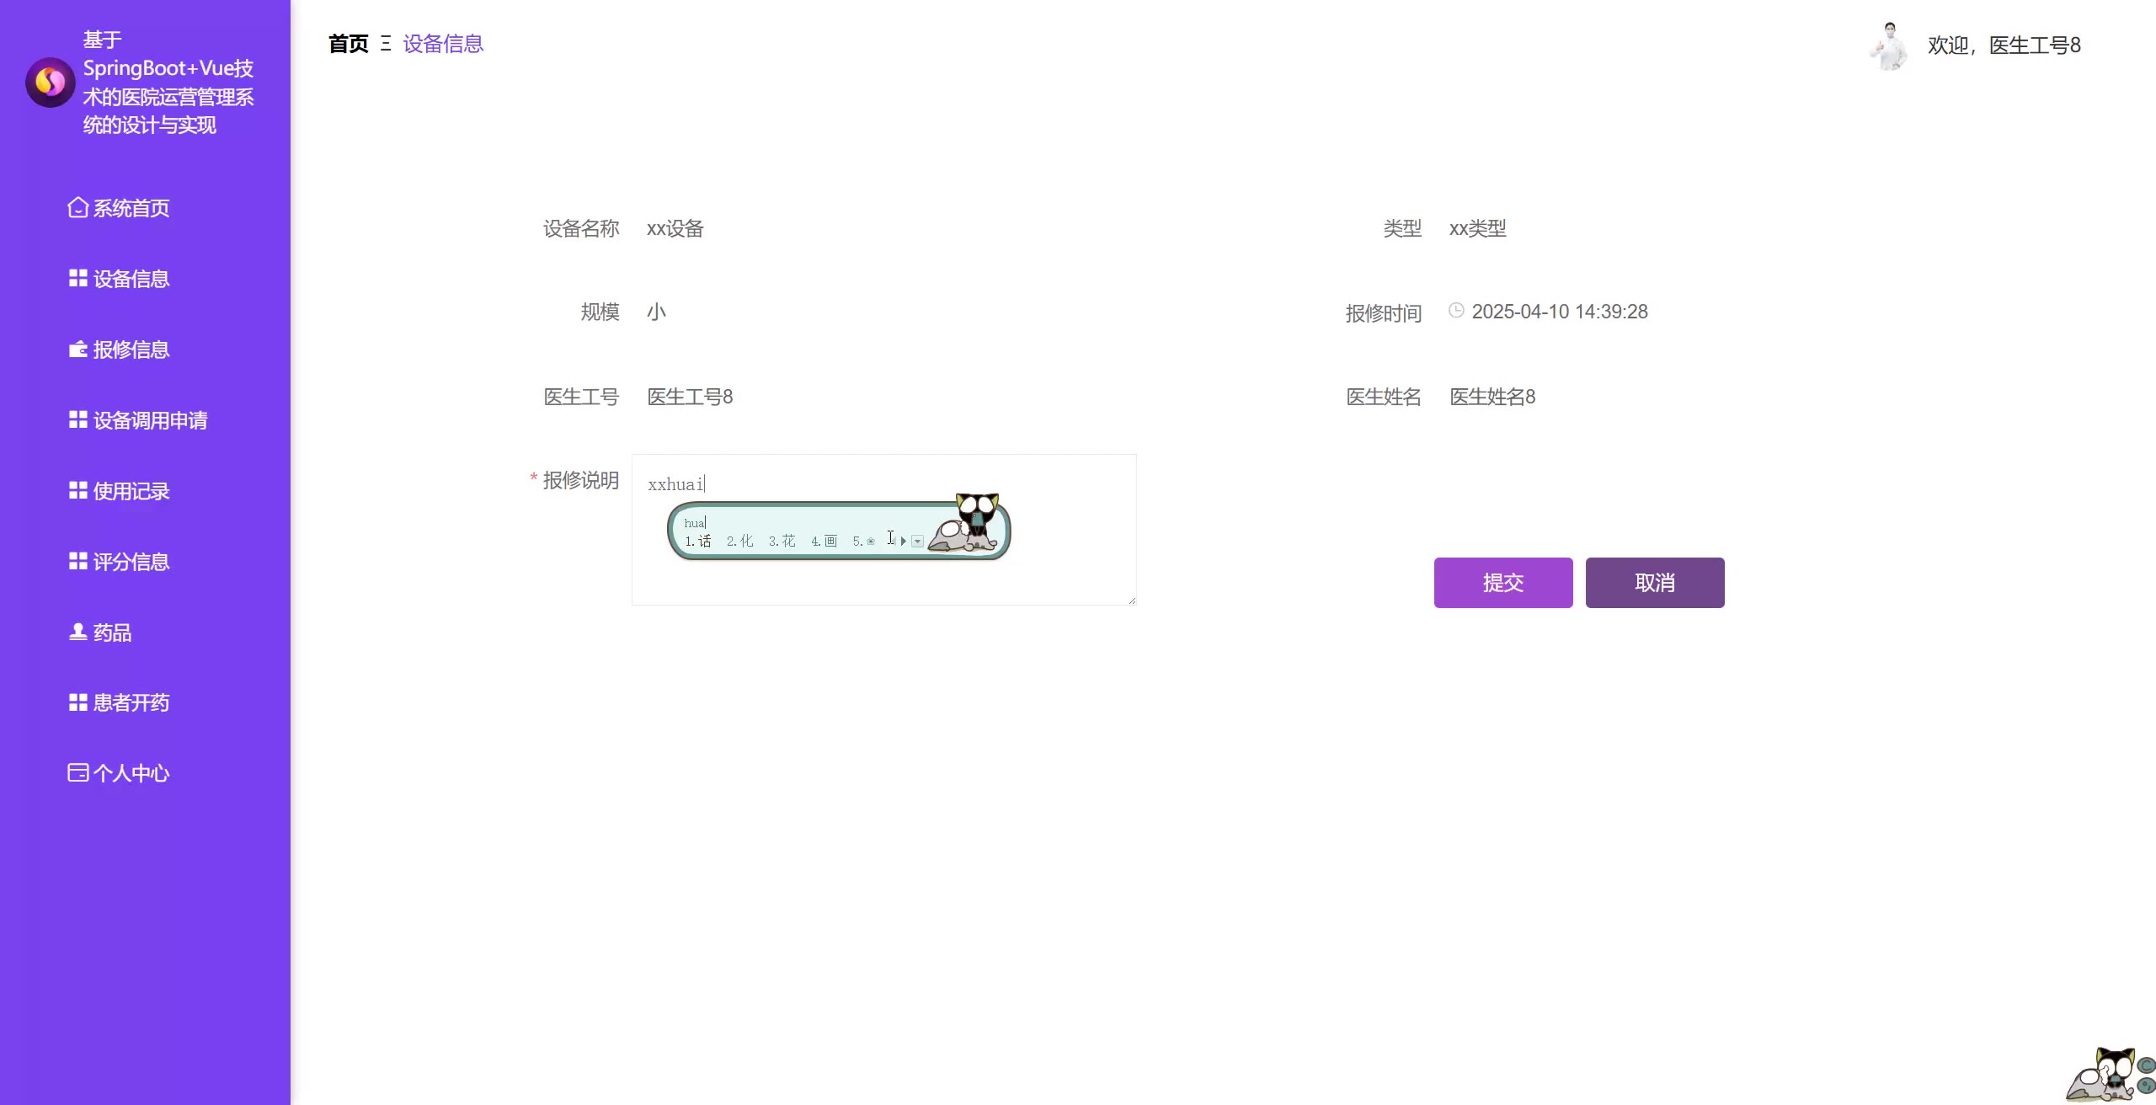Go to 评分信息 in the sidebar
The width and height of the screenshot is (2156, 1105).
(x=131, y=561)
